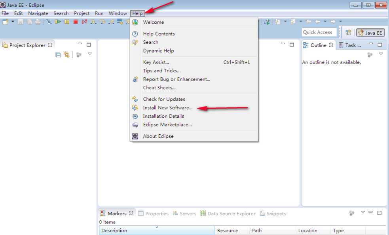The width and height of the screenshot is (389, 235).
Task: Open Previous Annotation dropdown arrow
Action: 301,21
